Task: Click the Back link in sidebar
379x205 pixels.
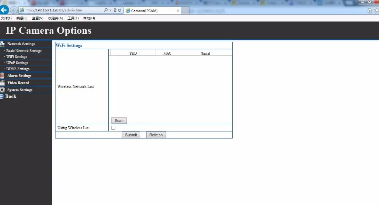Action: coord(11,96)
